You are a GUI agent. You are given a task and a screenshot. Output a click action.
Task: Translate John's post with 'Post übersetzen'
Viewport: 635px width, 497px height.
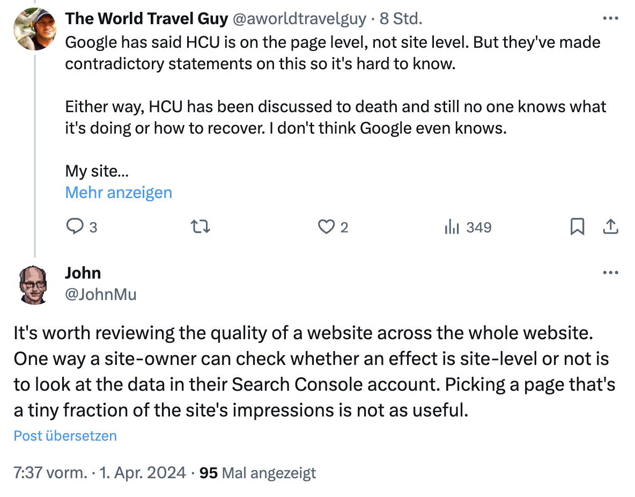pos(65,436)
